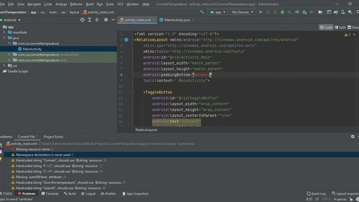
Task: Open the Profiler tool window
Action: (108, 194)
